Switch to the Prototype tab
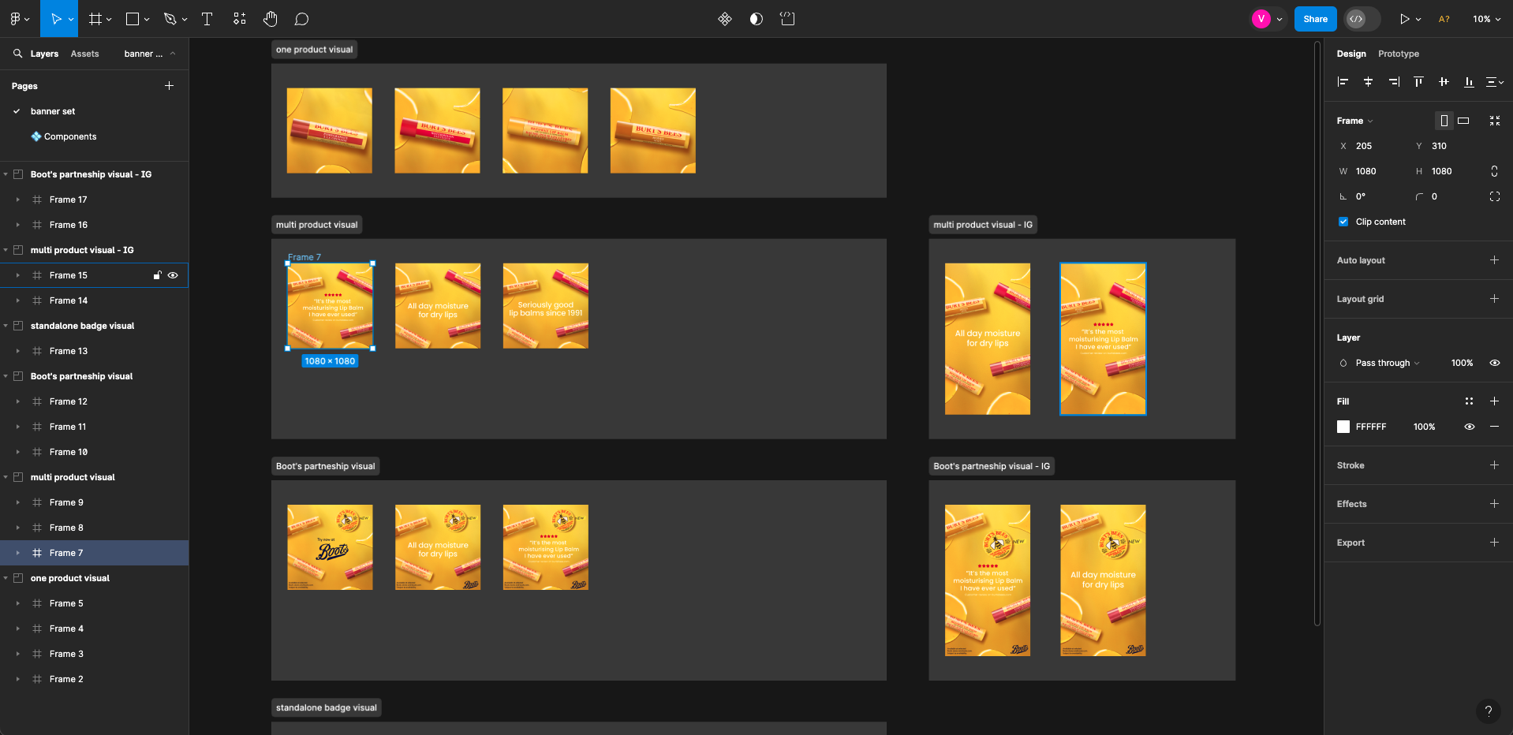Viewport: 1513px width, 735px height. [1398, 54]
